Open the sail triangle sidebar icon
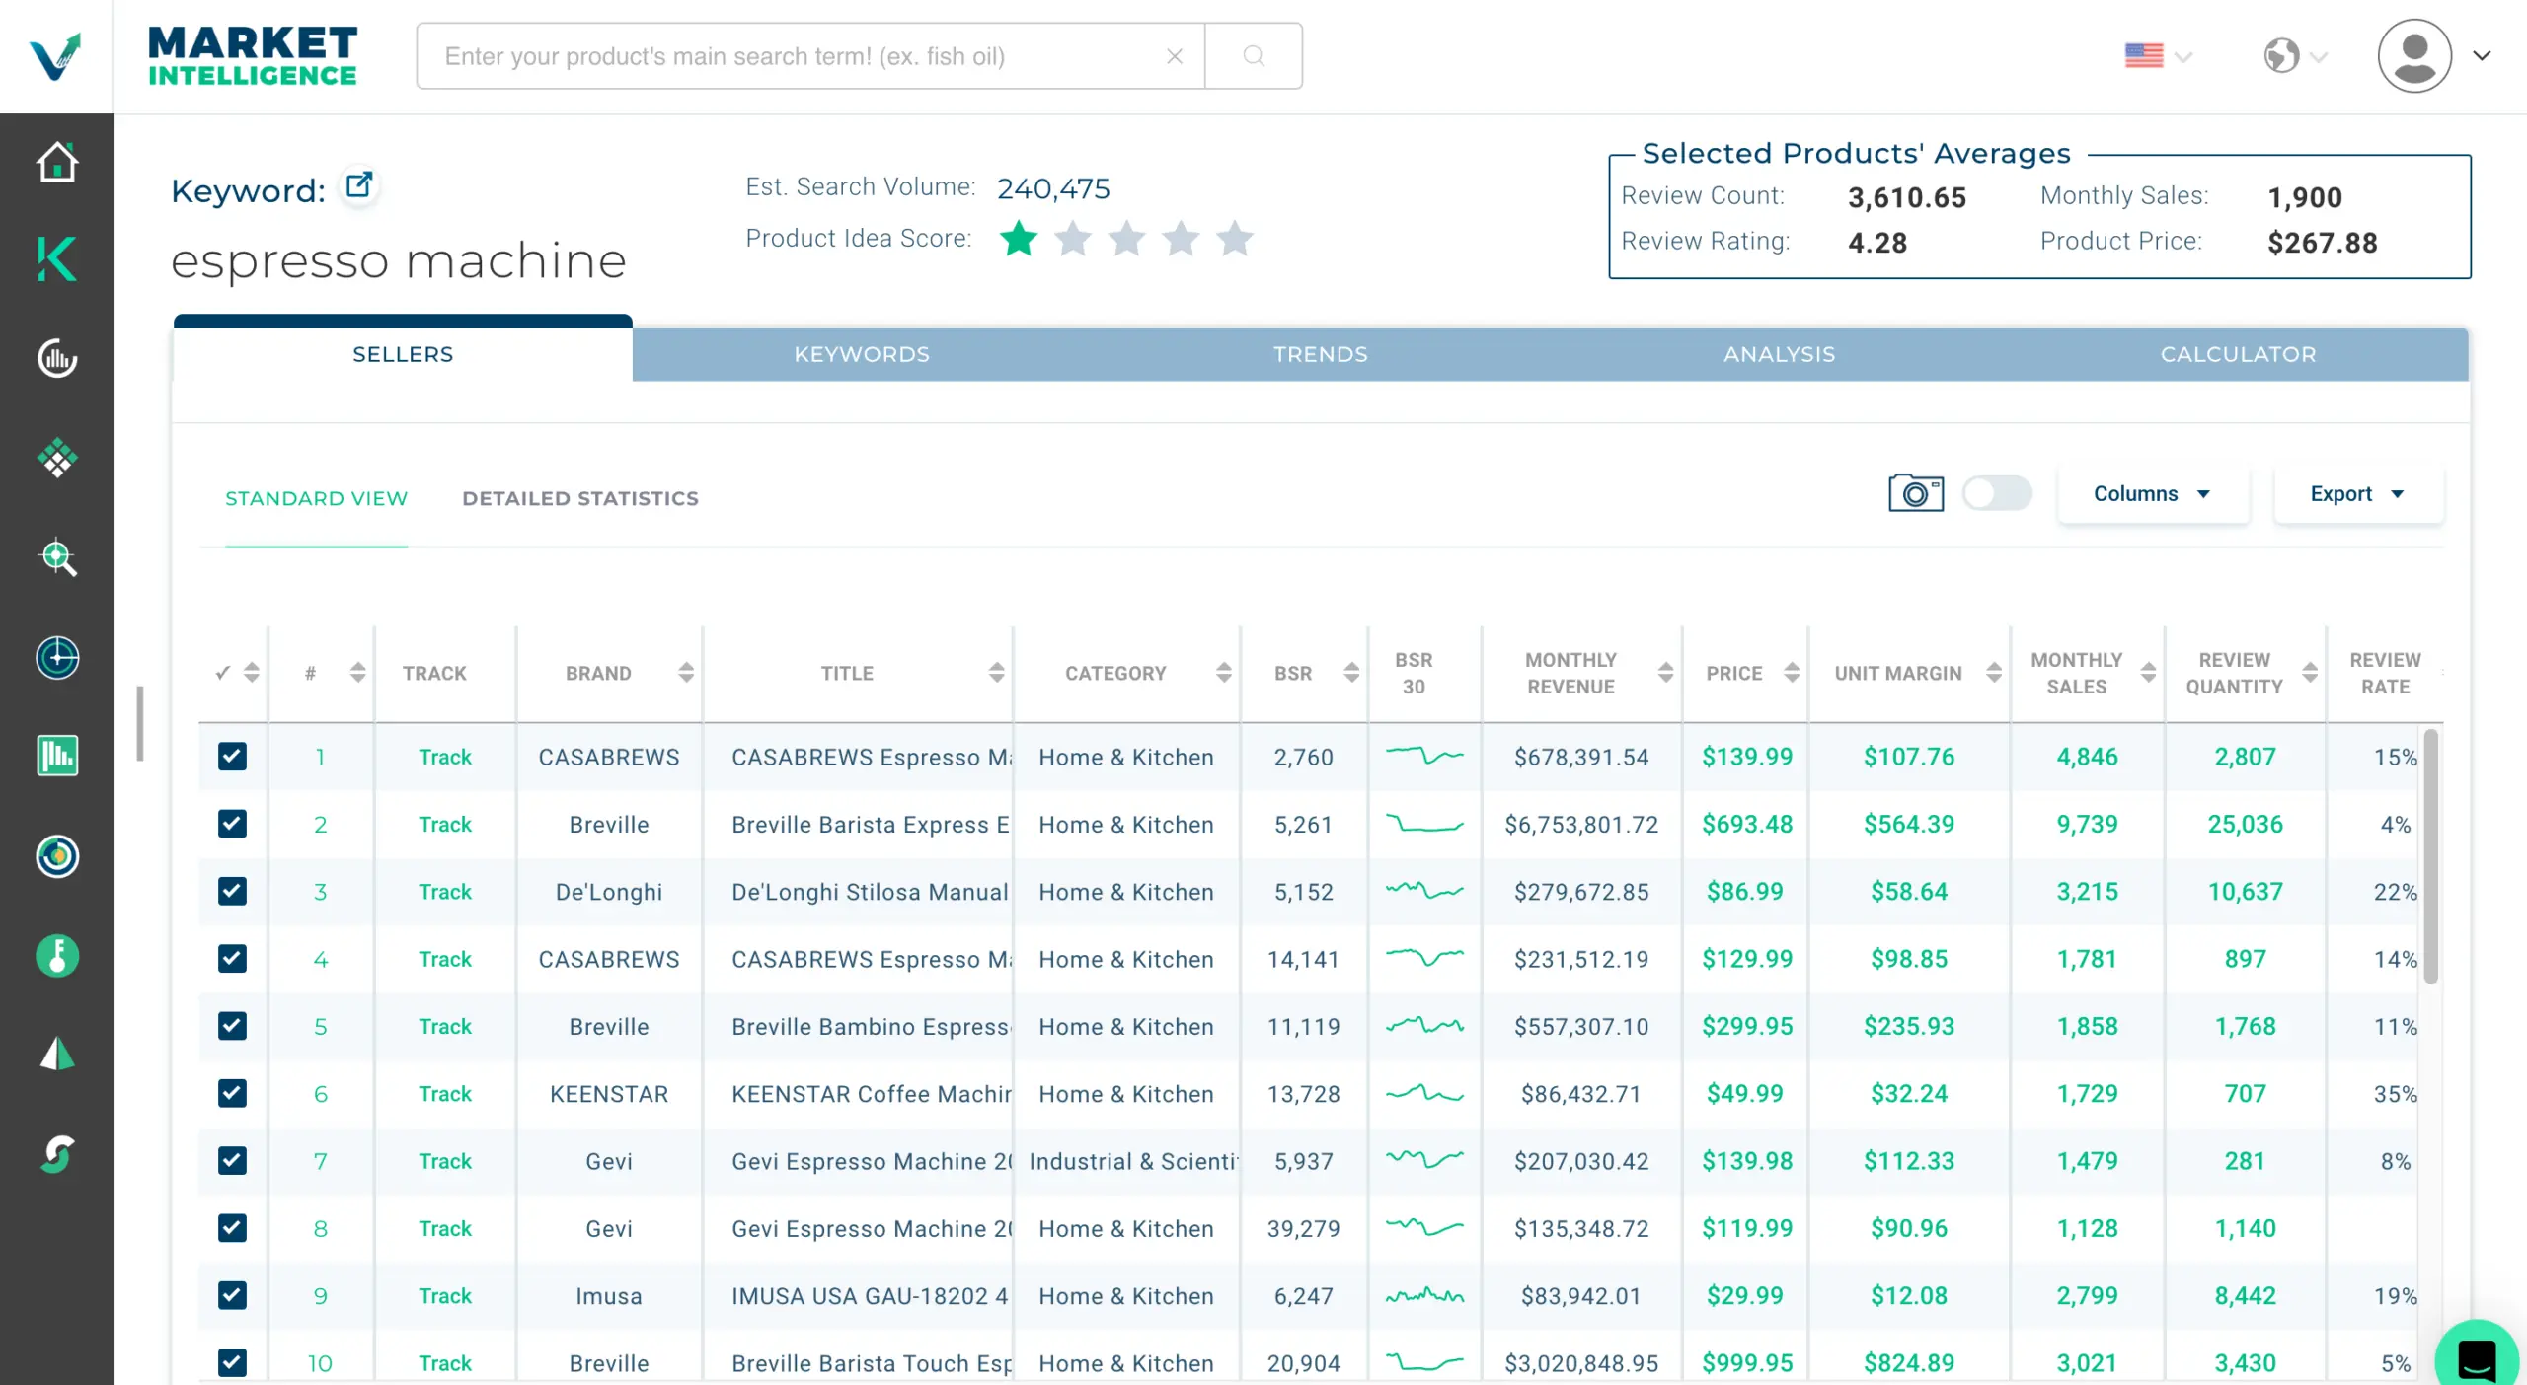Screen dimensions: 2527x1385 click(57, 1054)
